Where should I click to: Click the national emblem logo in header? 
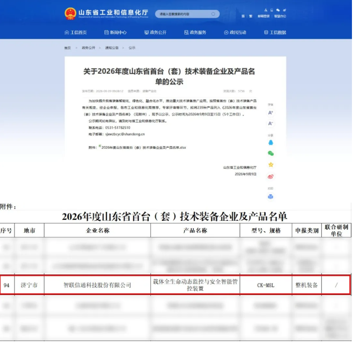70,14
